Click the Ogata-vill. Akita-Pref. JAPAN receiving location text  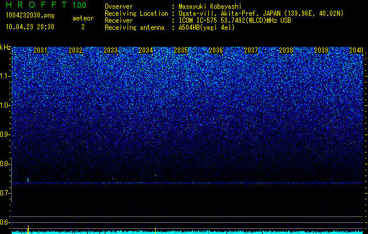(x=261, y=13)
